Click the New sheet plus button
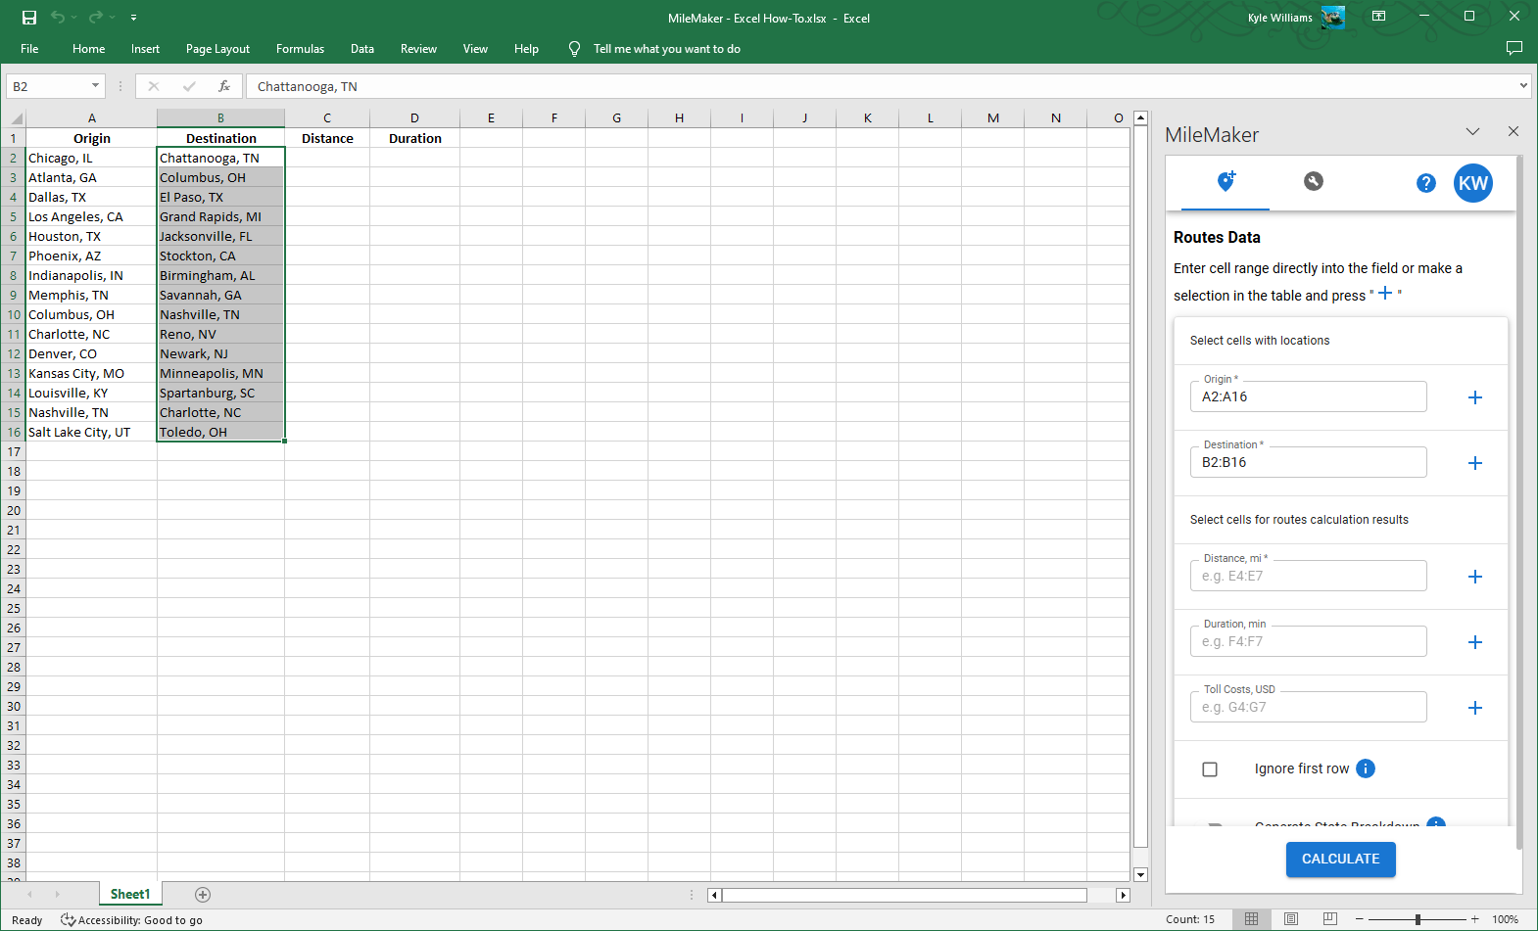 click(203, 895)
